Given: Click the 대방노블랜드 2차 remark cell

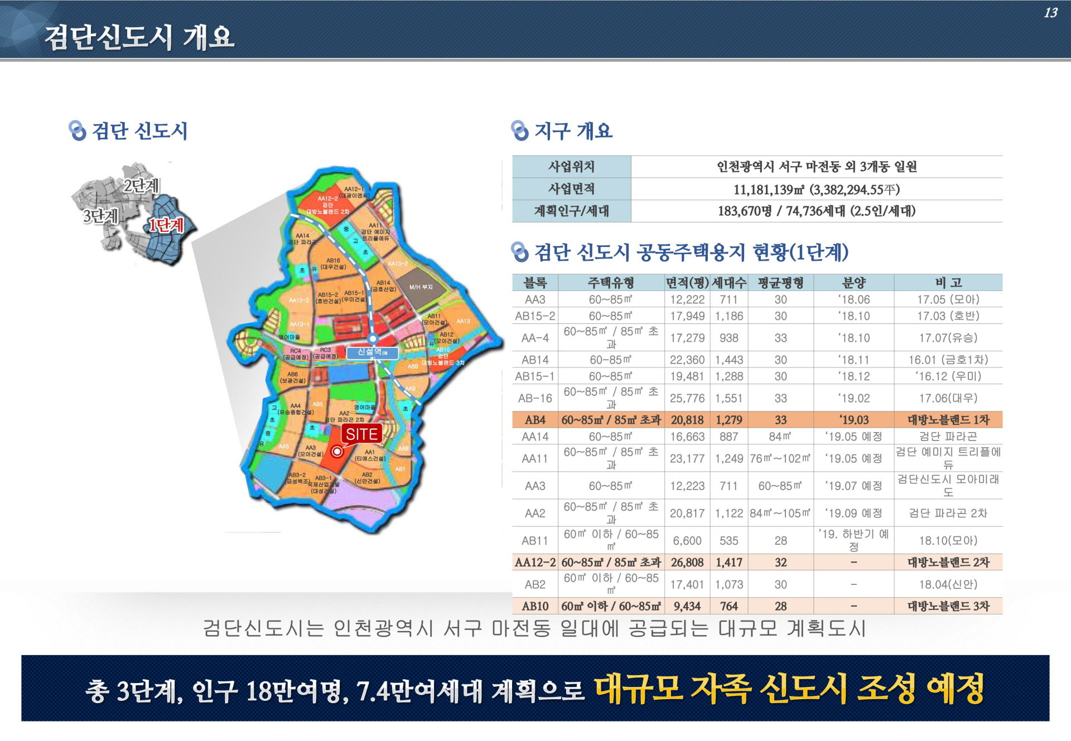Looking at the screenshot, I should click(948, 562).
